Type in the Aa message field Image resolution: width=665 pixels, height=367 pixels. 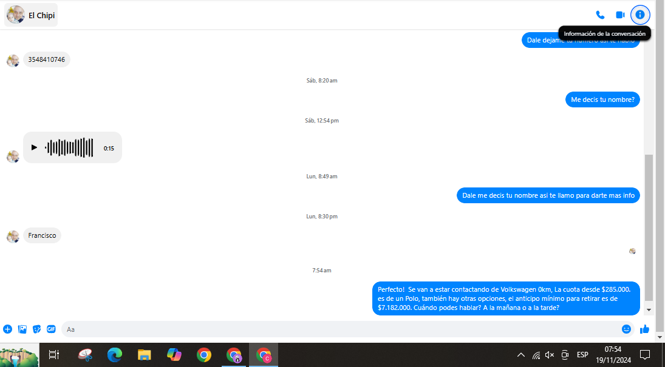[340, 329]
